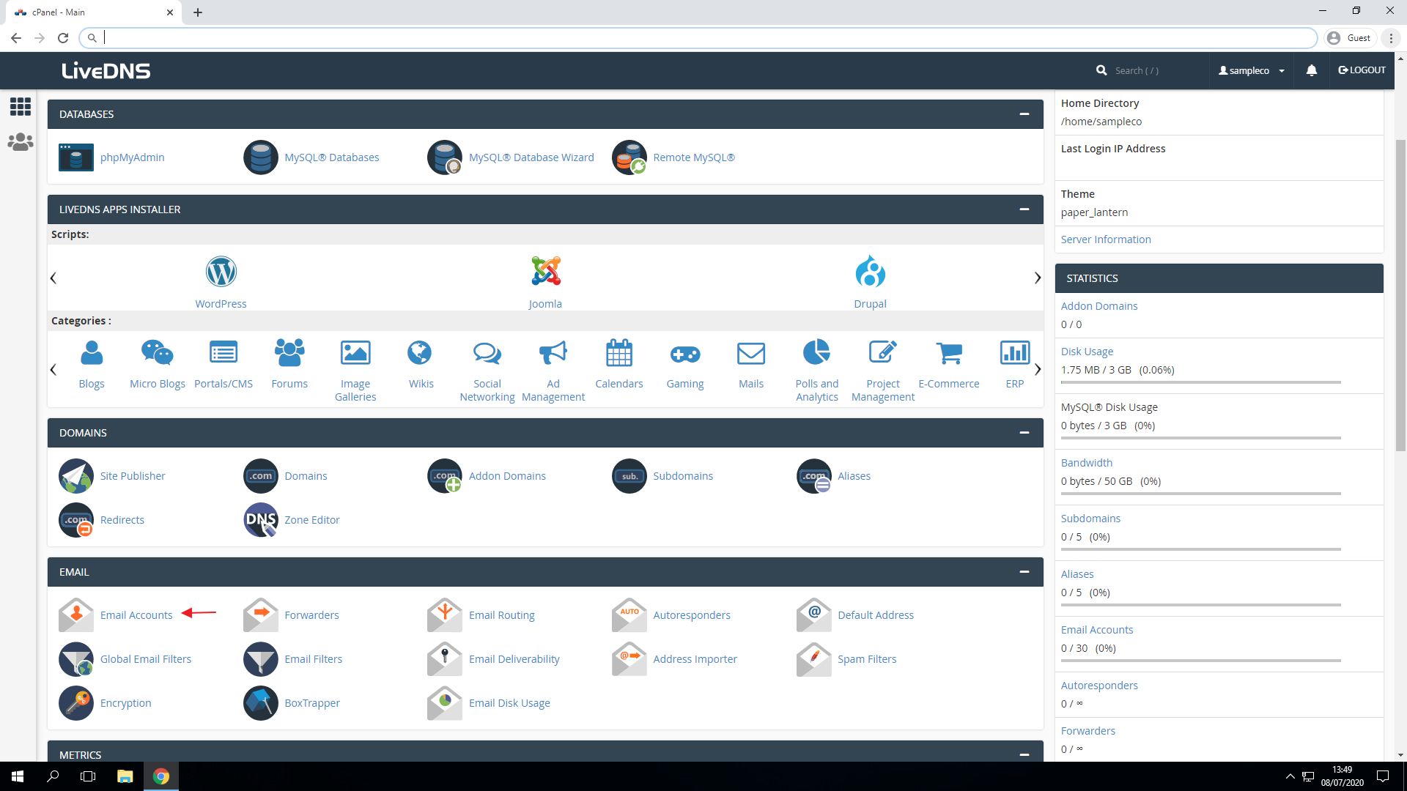The image size is (1407, 791).
Task: Click the Email Deliverability link
Action: click(514, 659)
